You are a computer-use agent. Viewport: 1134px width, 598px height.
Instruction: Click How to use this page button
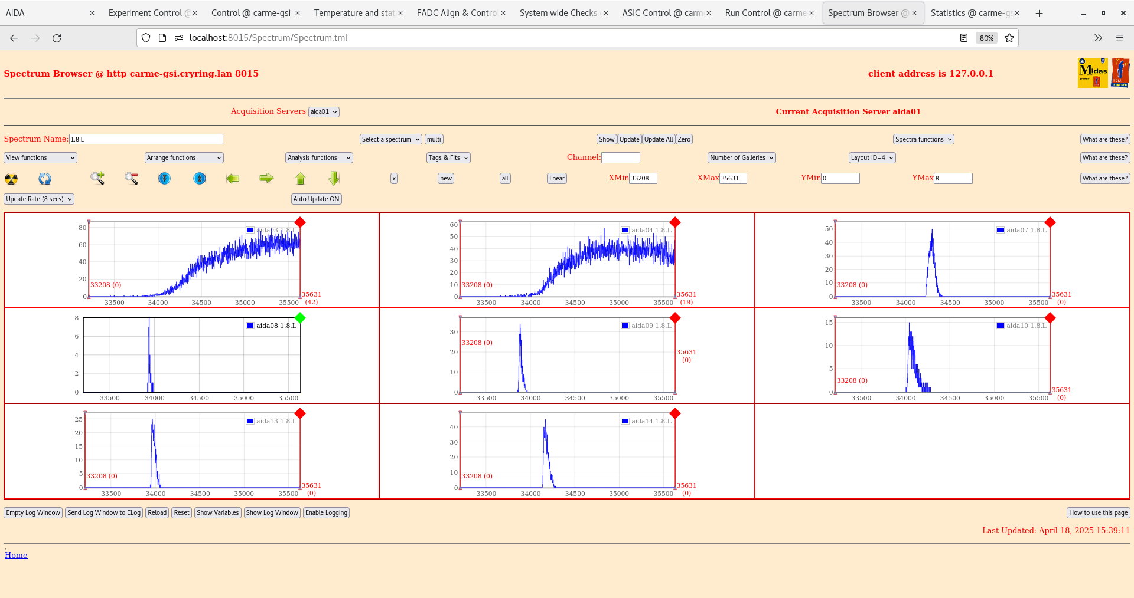pyautogui.click(x=1099, y=512)
